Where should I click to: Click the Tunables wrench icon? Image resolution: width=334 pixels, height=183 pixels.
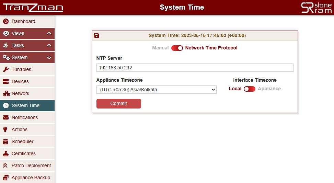[5, 69]
